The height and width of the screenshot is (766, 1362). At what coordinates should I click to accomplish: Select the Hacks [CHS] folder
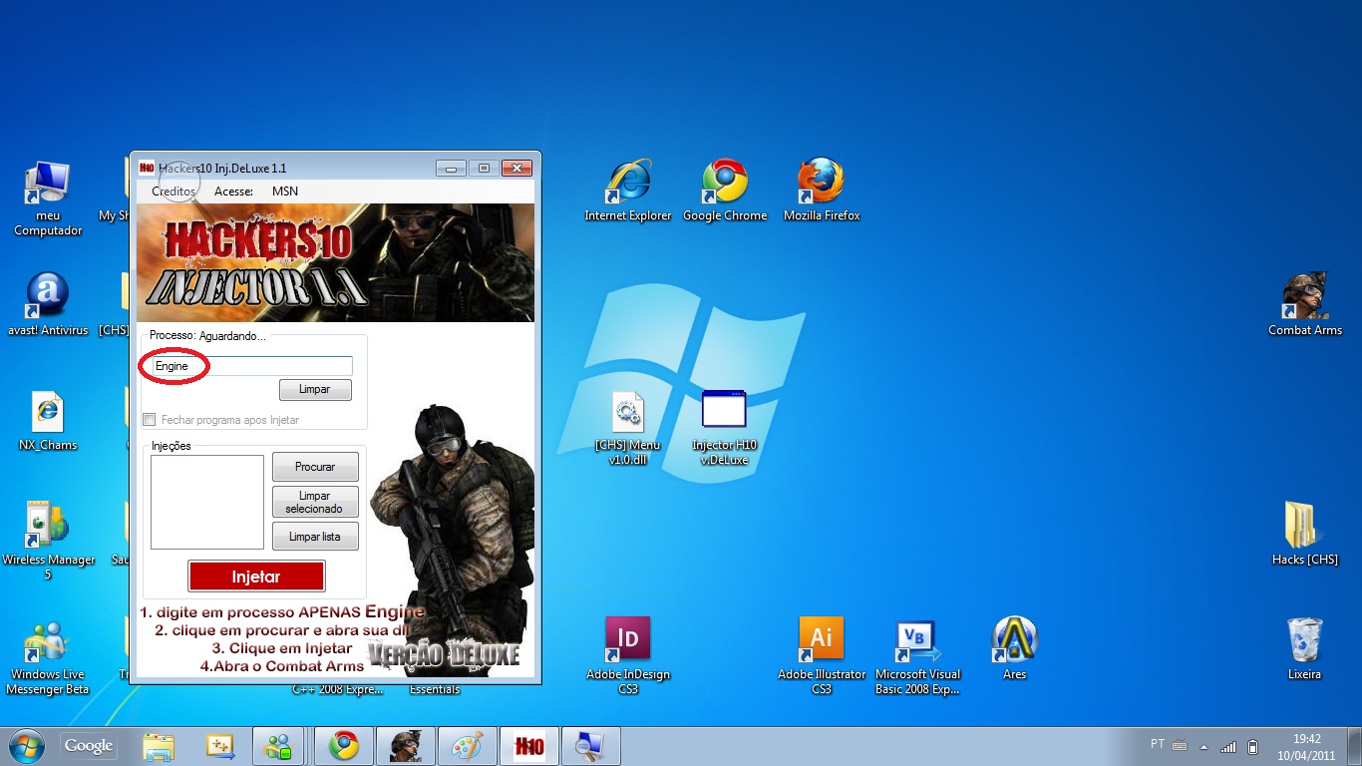click(x=1305, y=534)
